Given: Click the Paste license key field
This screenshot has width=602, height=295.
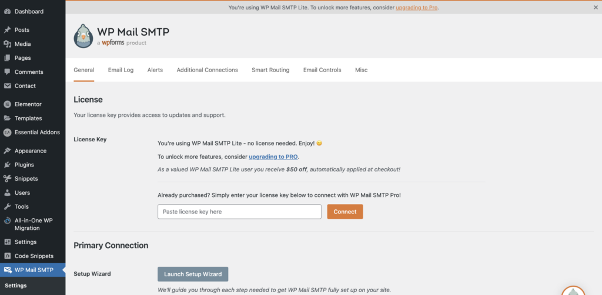Looking at the screenshot, I should click(x=240, y=212).
